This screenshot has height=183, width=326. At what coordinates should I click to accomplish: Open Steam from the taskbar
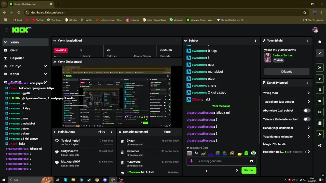[x=89, y=180]
